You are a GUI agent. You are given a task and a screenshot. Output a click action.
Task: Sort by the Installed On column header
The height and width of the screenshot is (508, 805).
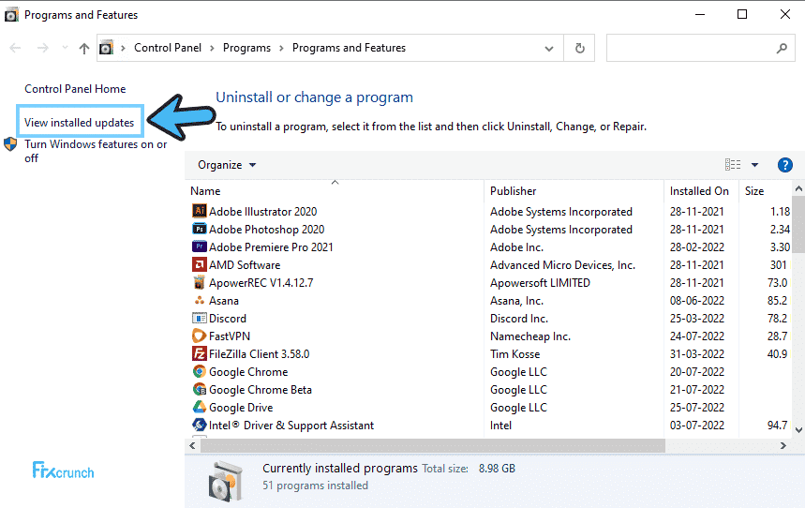(701, 190)
